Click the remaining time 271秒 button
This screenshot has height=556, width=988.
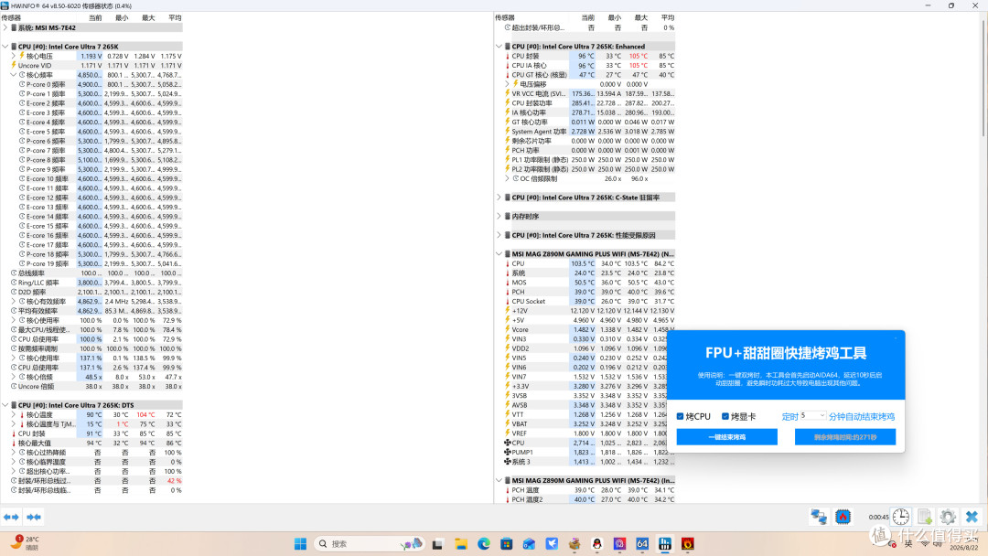point(845,437)
